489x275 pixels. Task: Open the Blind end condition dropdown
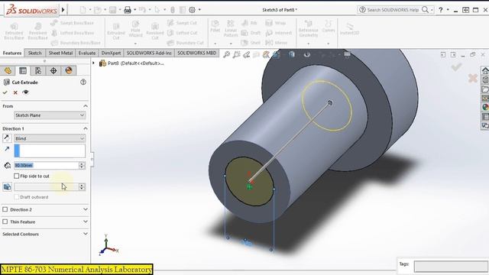[50, 138]
